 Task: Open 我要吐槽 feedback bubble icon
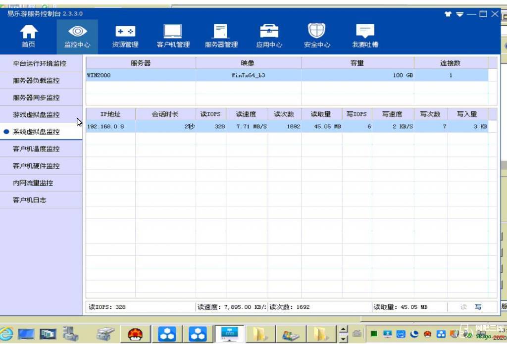click(x=365, y=37)
